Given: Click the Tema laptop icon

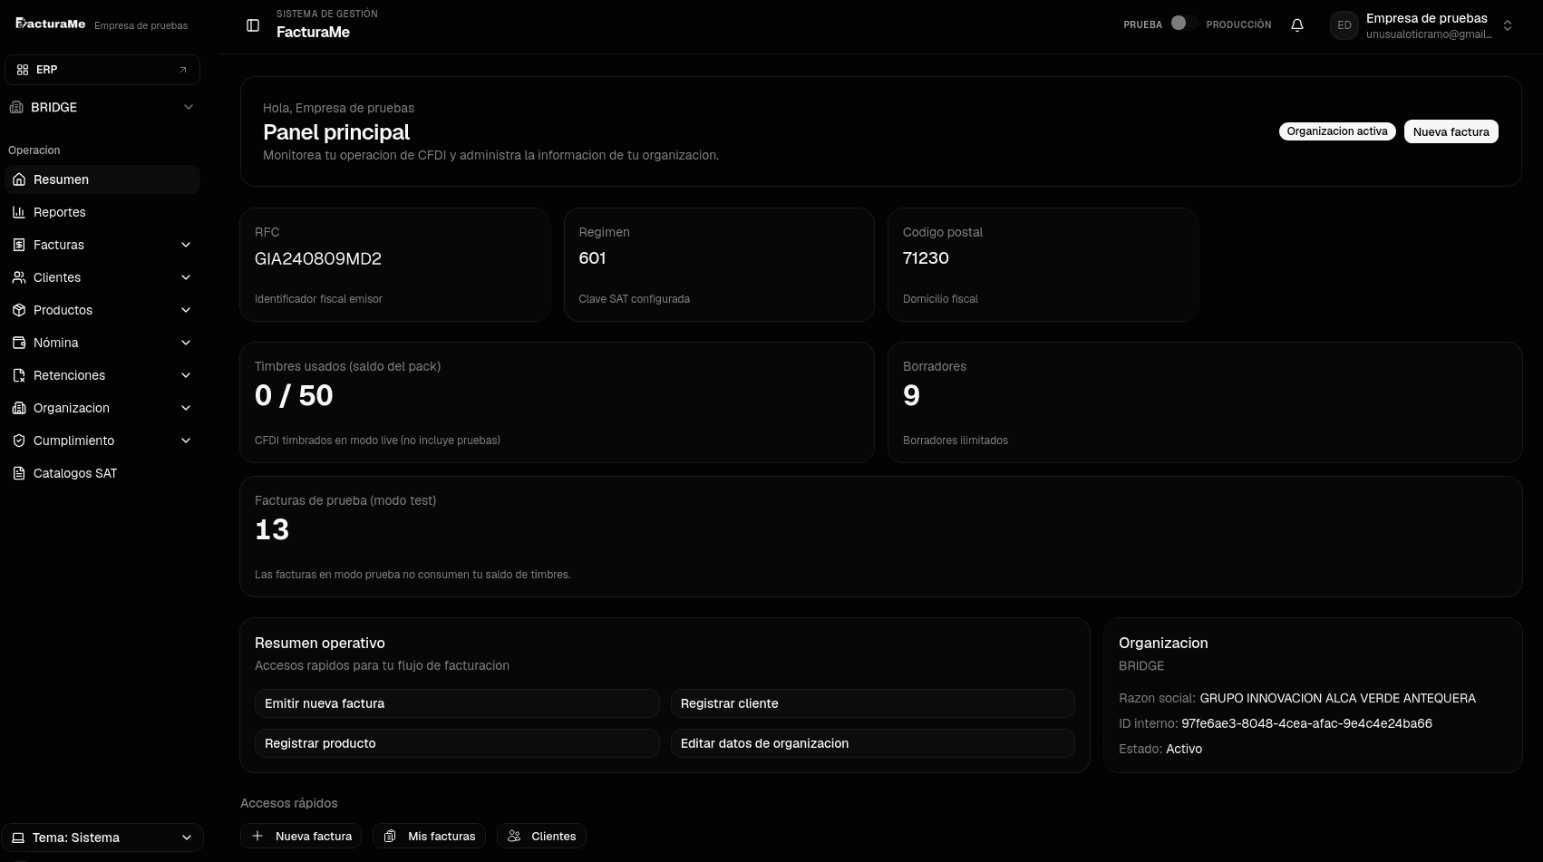Looking at the screenshot, I should click(x=18, y=838).
